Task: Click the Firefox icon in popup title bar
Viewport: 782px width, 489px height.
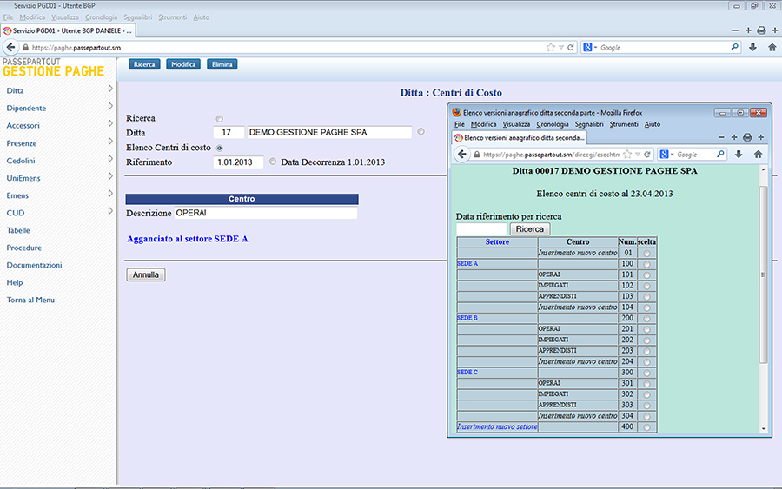Action: 457,112
